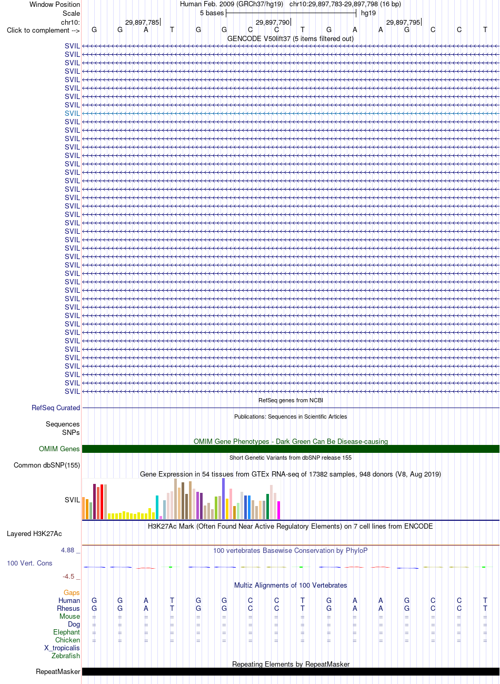
Task: Click the chr10: ruler label
Action: [71, 22]
